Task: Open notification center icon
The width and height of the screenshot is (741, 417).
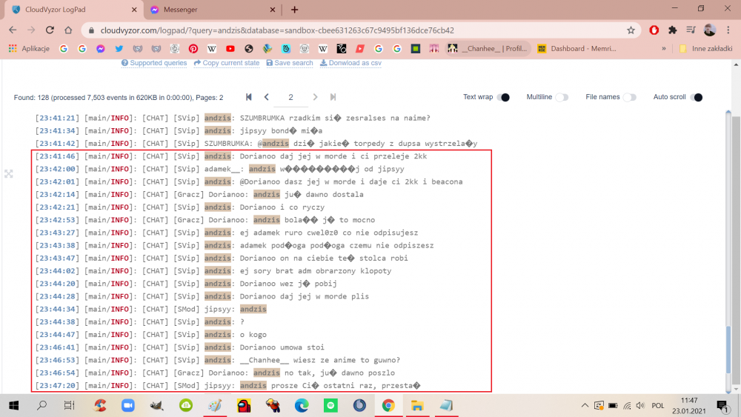Action: coord(722,406)
